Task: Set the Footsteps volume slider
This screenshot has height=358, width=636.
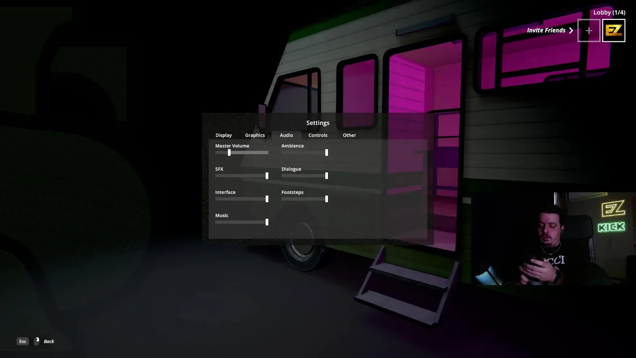Action: coord(305,199)
